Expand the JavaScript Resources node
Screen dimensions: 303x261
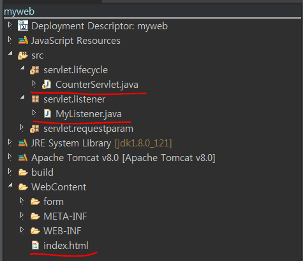[x=10, y=39]
